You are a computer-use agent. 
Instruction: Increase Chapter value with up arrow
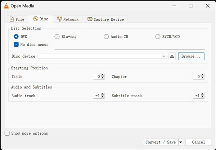(202, 75)
